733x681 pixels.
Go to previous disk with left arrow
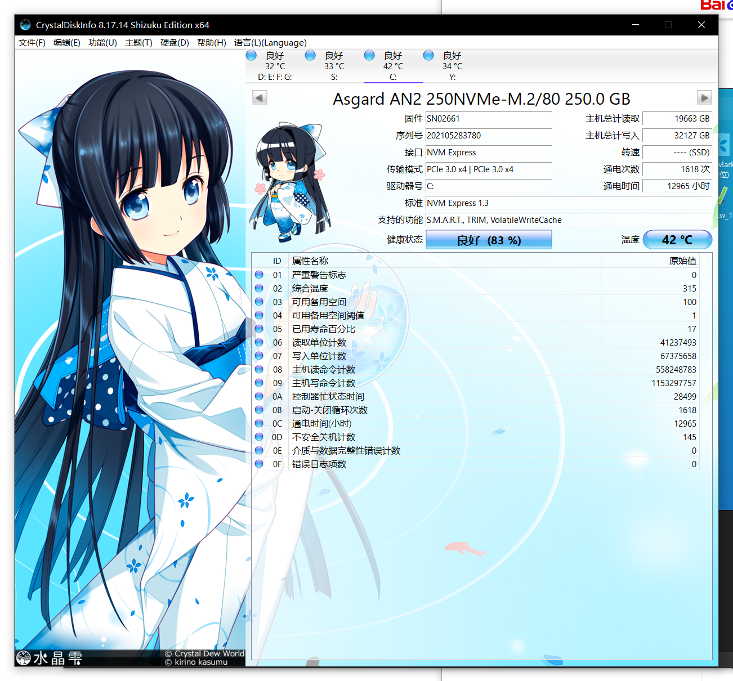260,98
